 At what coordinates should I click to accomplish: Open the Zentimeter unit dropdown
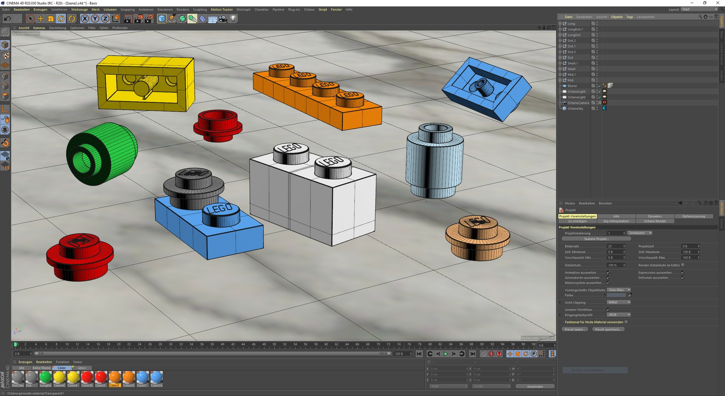640,233
